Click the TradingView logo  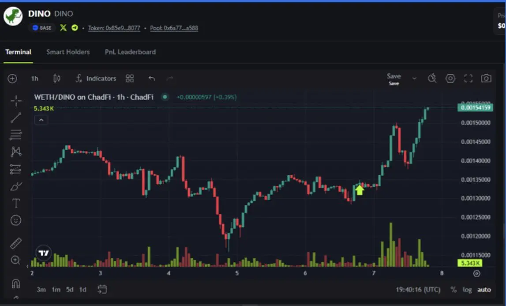pyautogui.click(x=43, y=253)
